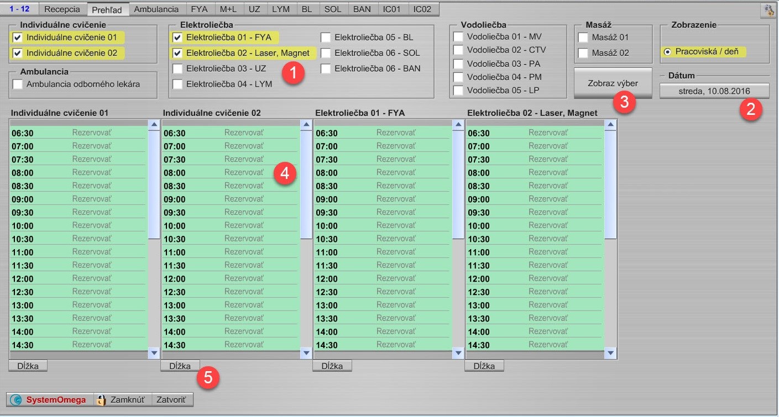The height and width of the screenshot is (417, 779).
Task: Click scroll-down arrow in Individuálne cvičenie 01 list
Action: click(x=154, y=353)
